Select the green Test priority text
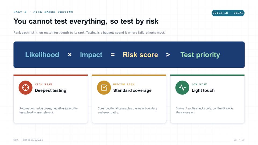The image size is (258, 145). coord(200,55)
